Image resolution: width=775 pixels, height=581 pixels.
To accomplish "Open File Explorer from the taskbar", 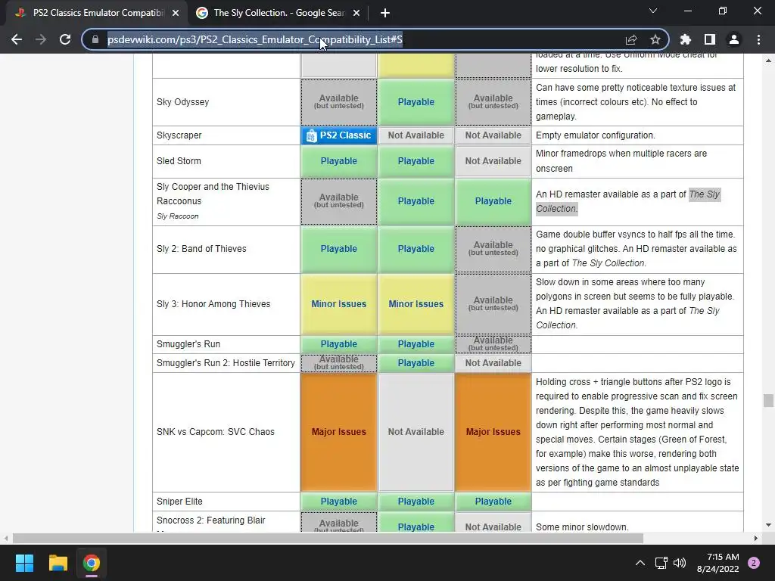I will click(x=58, y=563).
